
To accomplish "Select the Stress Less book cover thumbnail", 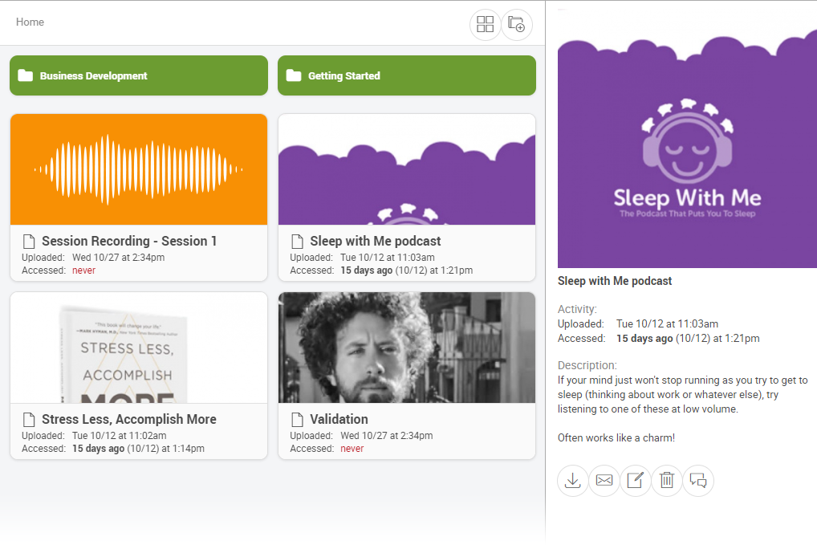I will (x=138, y=348).
